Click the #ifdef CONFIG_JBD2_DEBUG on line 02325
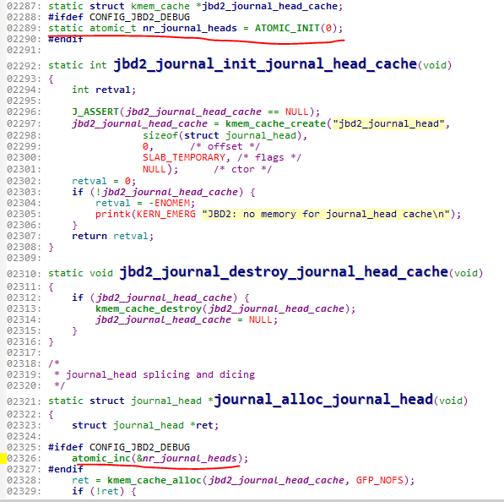This screenshot has height=502, width=504. (119, 447)
